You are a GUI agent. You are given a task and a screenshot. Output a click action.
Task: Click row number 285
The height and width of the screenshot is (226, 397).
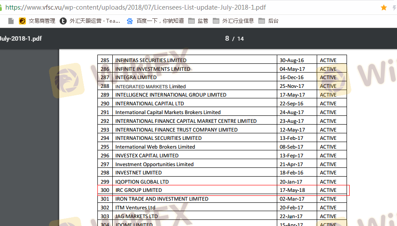[105, 60]
